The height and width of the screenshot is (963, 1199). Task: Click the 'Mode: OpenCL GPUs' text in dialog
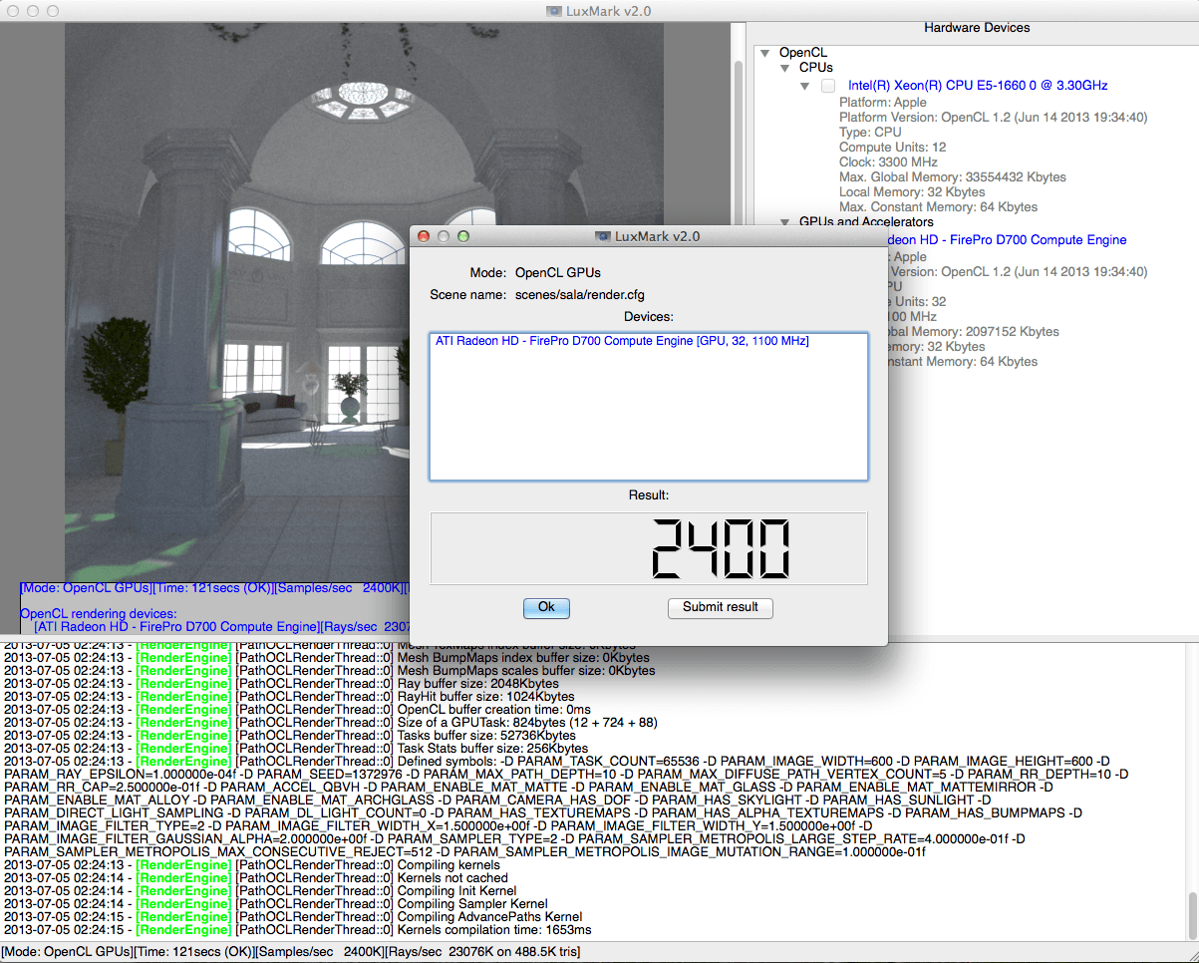[535, 272]
